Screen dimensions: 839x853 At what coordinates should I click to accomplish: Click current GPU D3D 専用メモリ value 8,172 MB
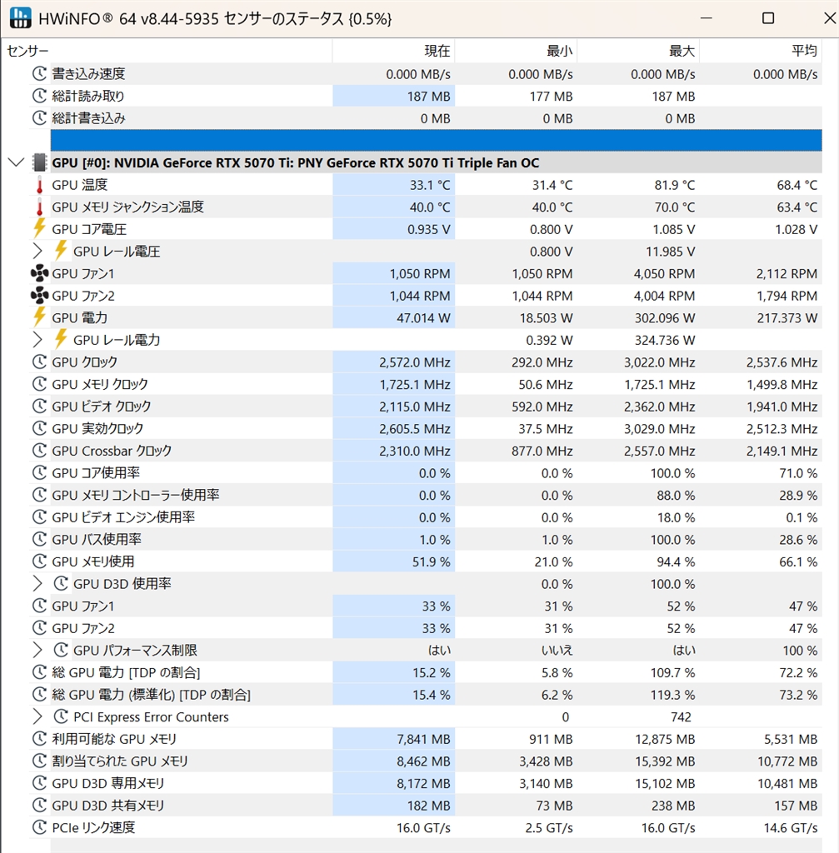423,783
